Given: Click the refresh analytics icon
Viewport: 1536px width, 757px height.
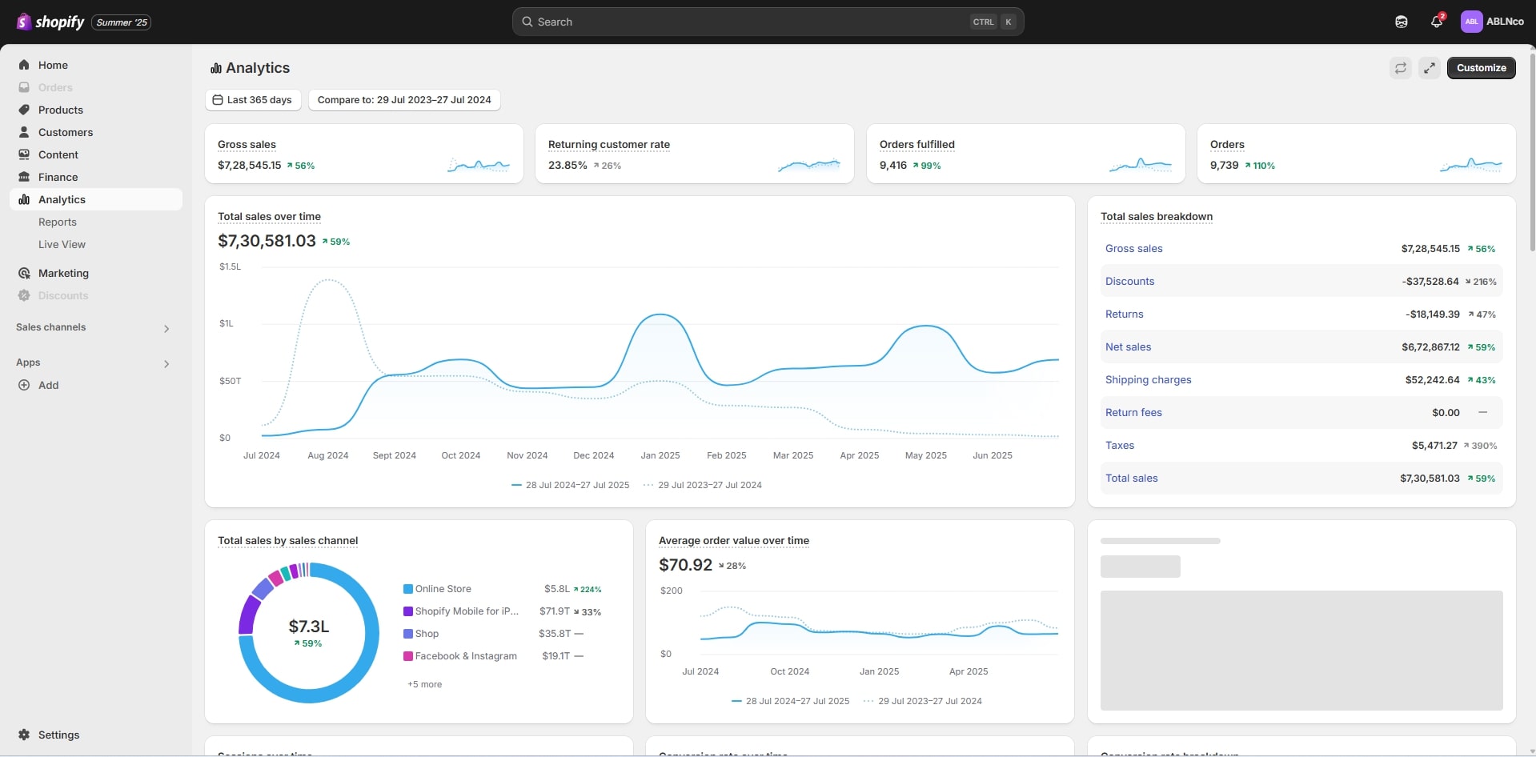Looking at the screenshot, I should (1400, 68).
